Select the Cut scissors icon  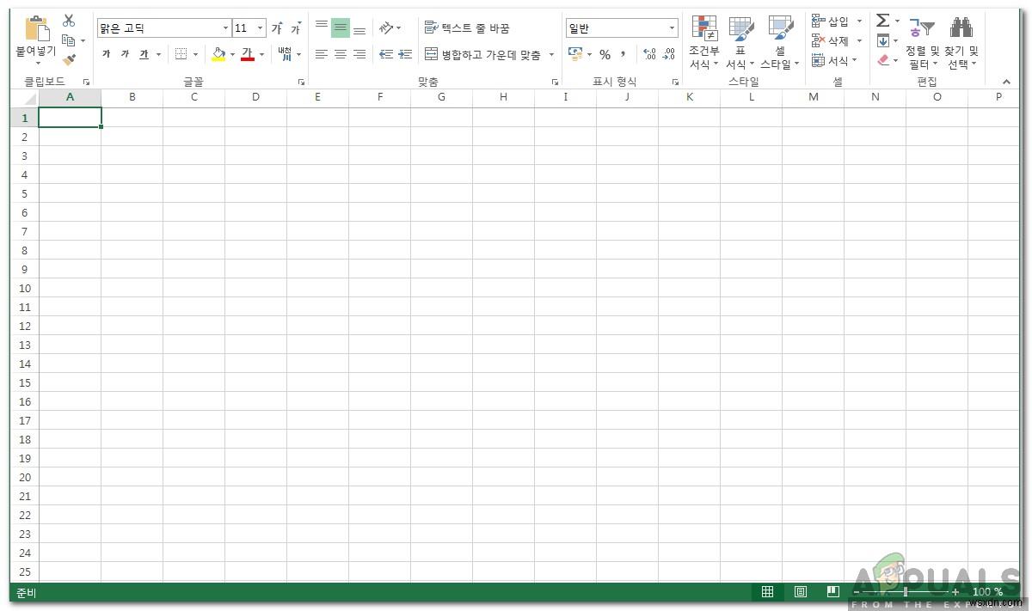tap(68, 18)
